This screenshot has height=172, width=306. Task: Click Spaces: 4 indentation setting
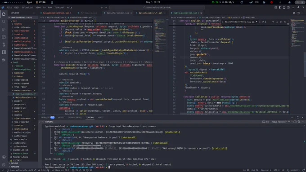click(x=266, y=170)
